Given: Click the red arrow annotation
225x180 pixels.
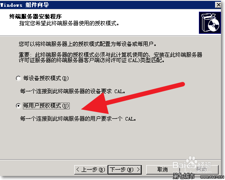Looking at the screenshot, I should (133, 98).
